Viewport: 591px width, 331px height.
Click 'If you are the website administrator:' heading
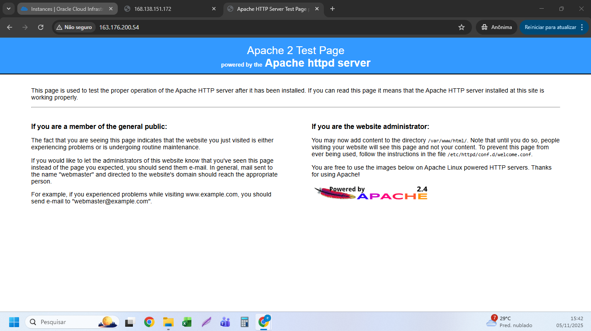370,127
